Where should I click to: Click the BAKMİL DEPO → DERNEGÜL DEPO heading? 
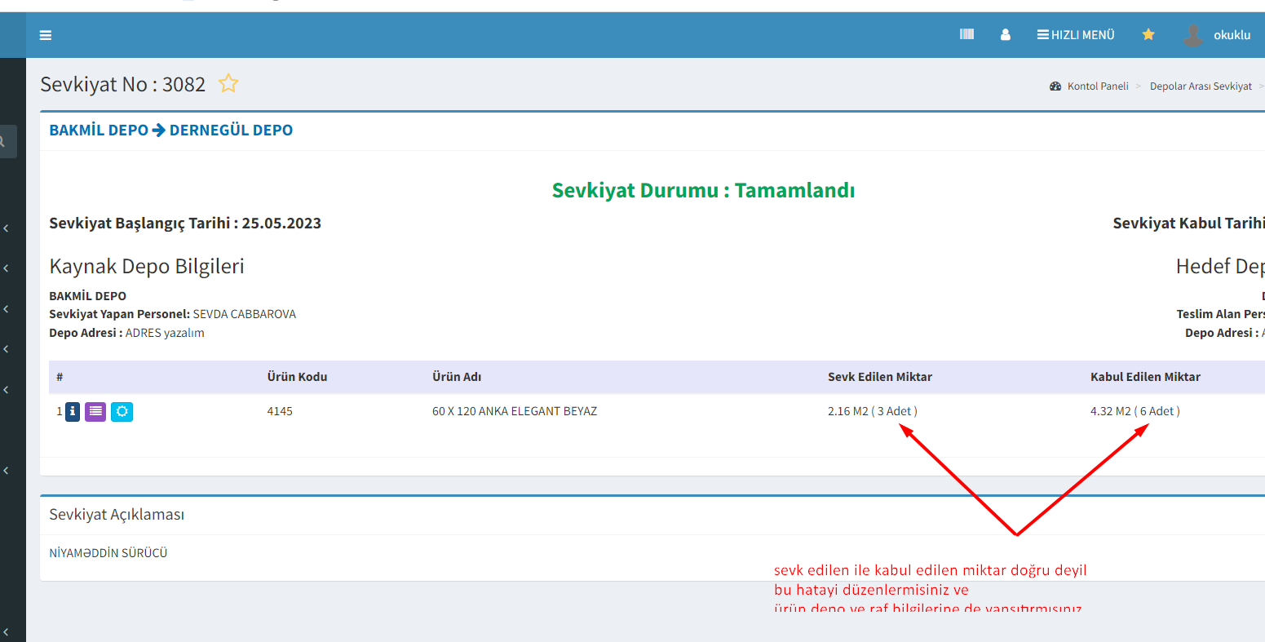[x=170, y=131]
